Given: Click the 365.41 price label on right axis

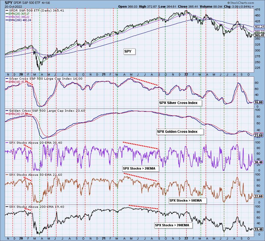Looking at the screenshot, I should click(259, 35).
